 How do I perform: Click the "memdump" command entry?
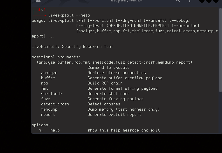tap(49, 109)
